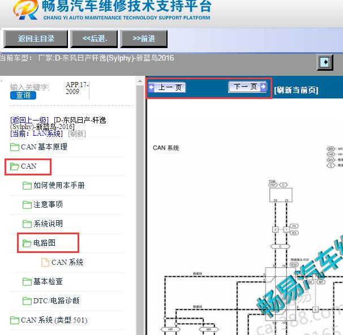Open the previous page with 上一页

point(166,87)
